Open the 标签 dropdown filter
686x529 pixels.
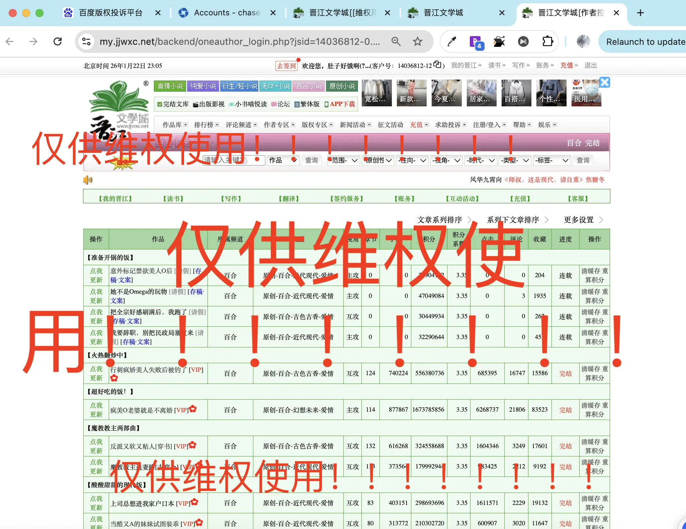pyautogui.click(x=551, y=161)
